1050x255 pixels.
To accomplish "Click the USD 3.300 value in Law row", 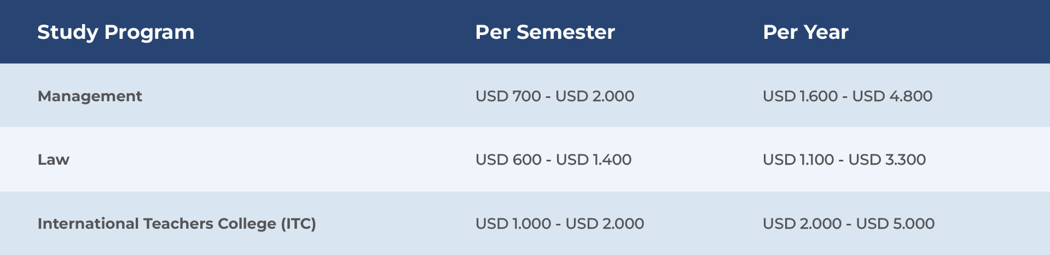I will [x=887, y=160].
